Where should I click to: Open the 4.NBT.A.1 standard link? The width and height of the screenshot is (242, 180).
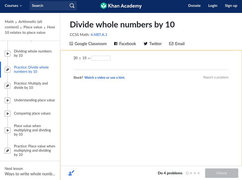click(99, 35)
